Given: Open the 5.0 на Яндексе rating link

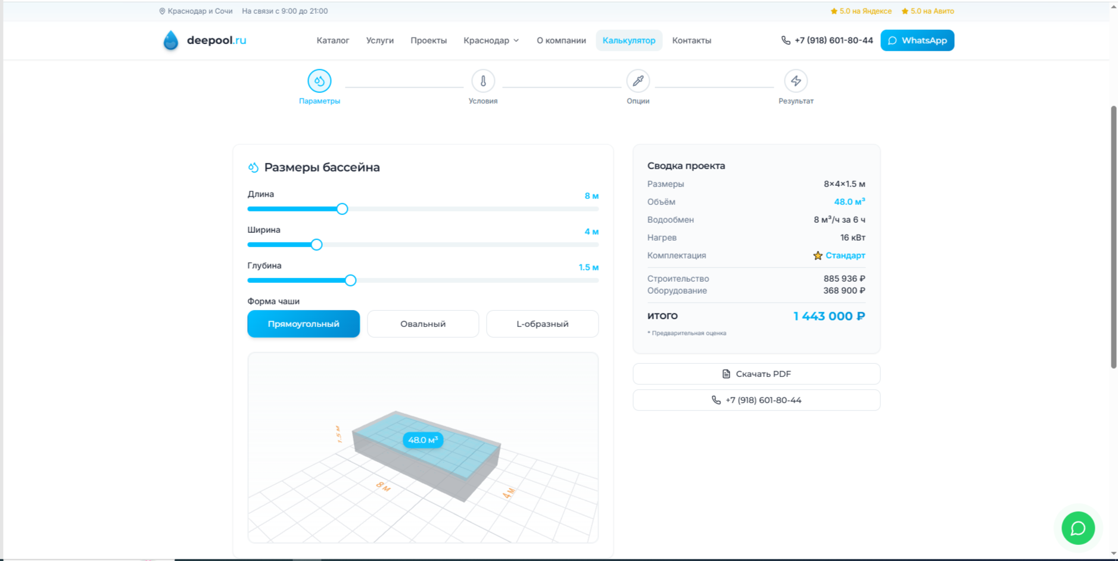Looking at the screenshot, I should click(x=861, y=11).
